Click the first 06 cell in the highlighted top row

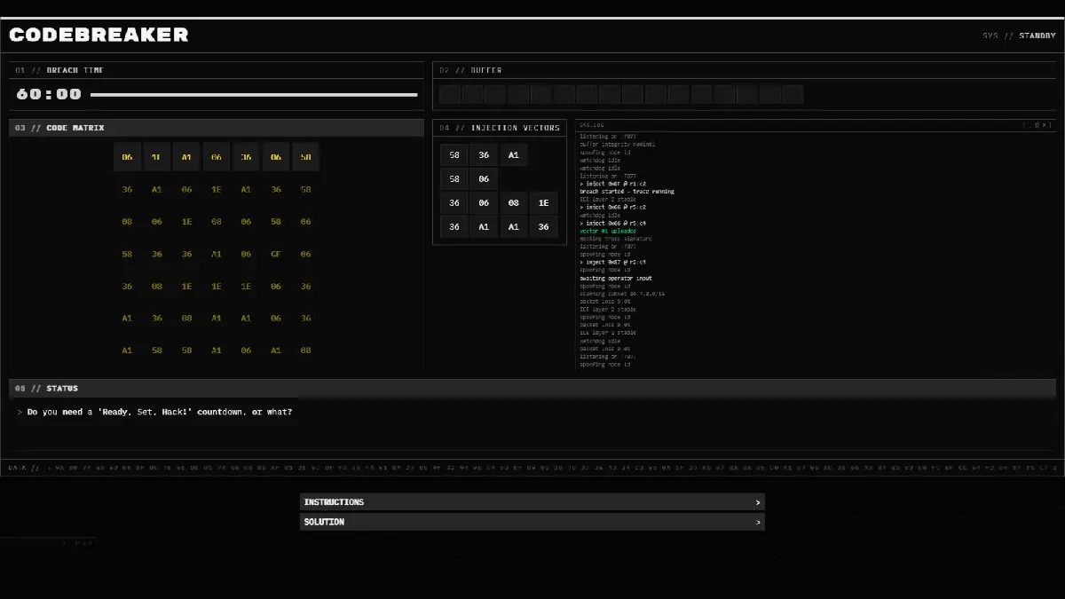(x=127, y=157)
